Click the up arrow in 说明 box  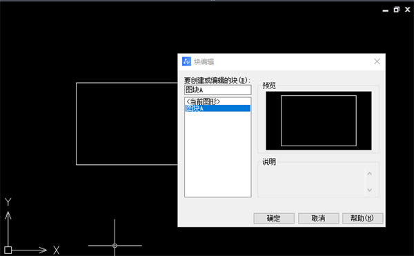370,174
